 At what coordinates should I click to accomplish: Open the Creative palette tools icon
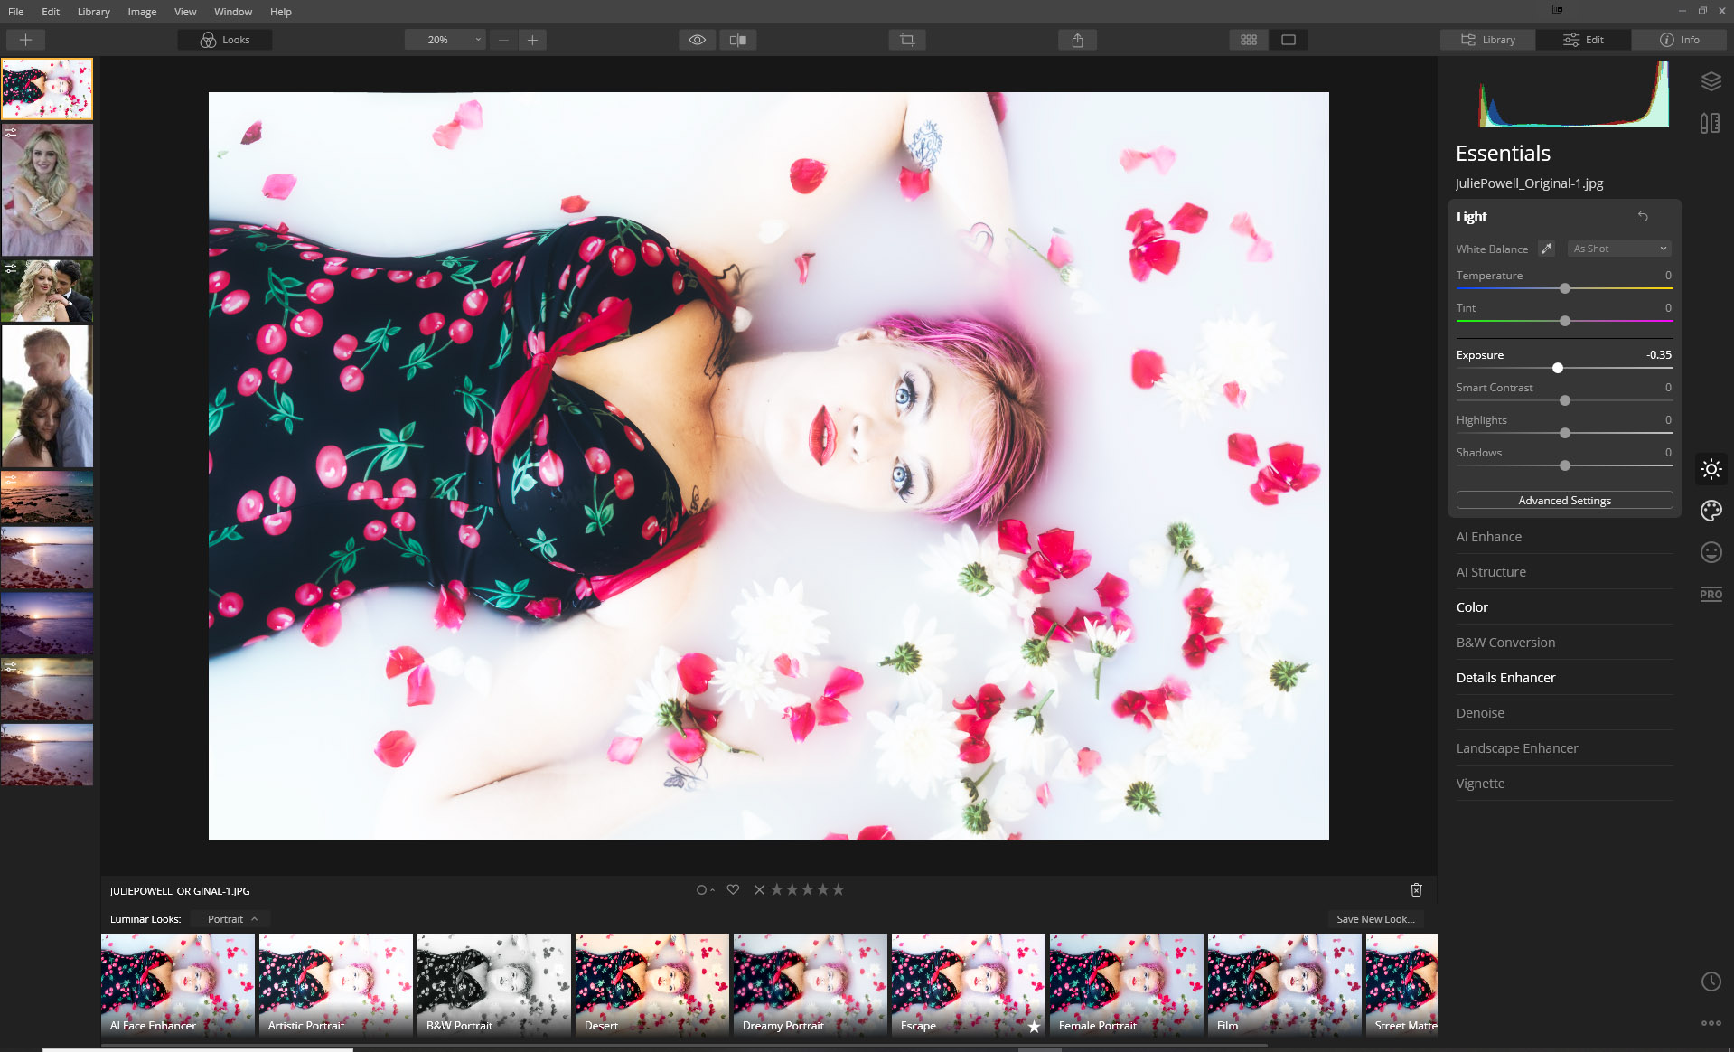[1711, 511]
